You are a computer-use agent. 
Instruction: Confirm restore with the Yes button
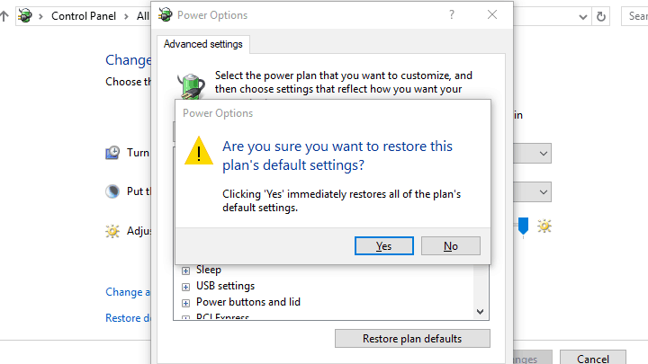click(x=383, y=246)
